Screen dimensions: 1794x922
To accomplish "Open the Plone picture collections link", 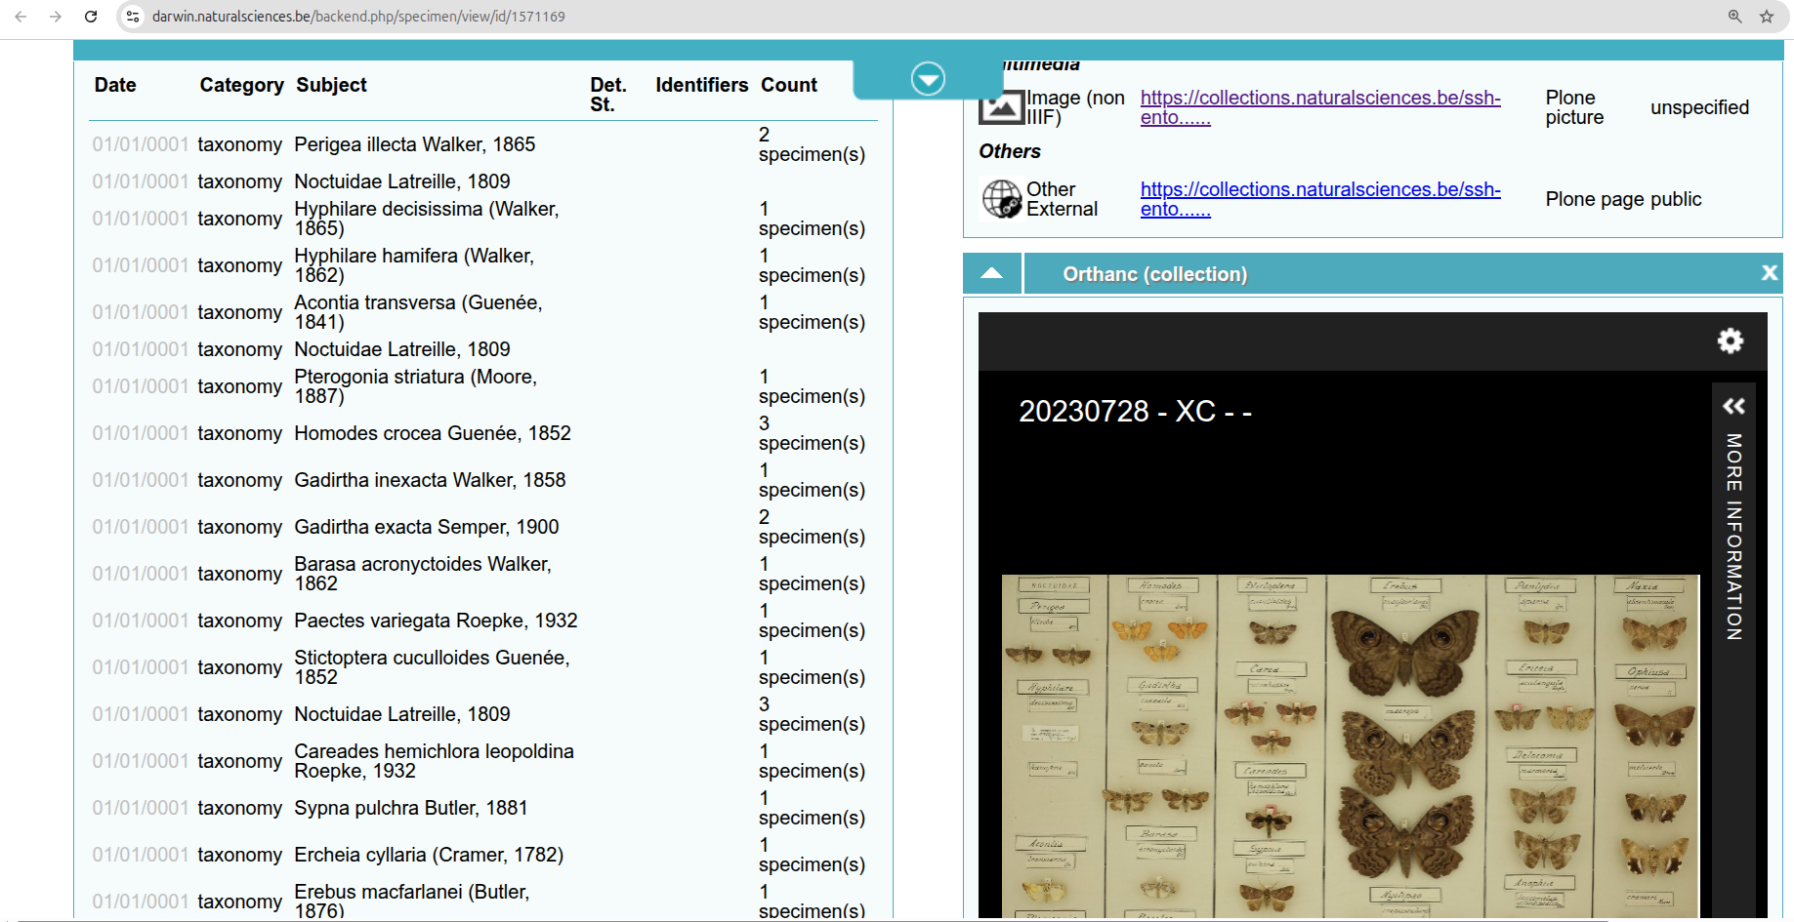I will (1320, 107).
